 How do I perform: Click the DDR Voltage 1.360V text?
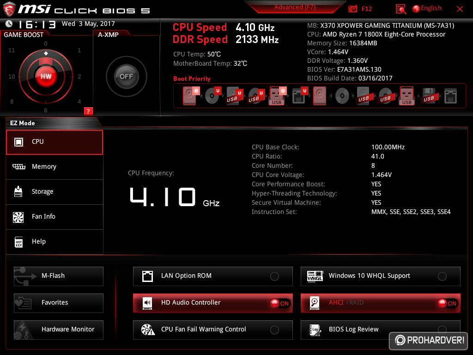pyautogui.click(x=337, y=61)
